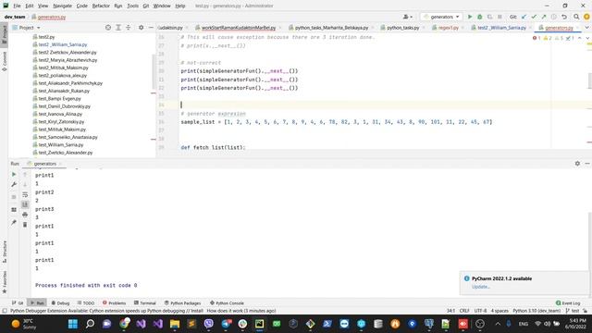Open Project panel gear options

[x=141, y=28]
